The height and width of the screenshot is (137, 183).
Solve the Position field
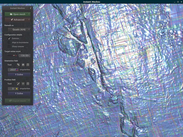pyautogui.click(x=19, y=93)
